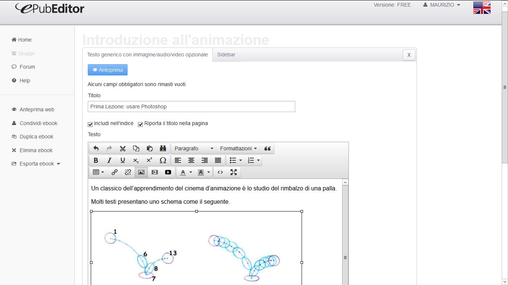Toggle bold text formatting

(x=96, y=161)
